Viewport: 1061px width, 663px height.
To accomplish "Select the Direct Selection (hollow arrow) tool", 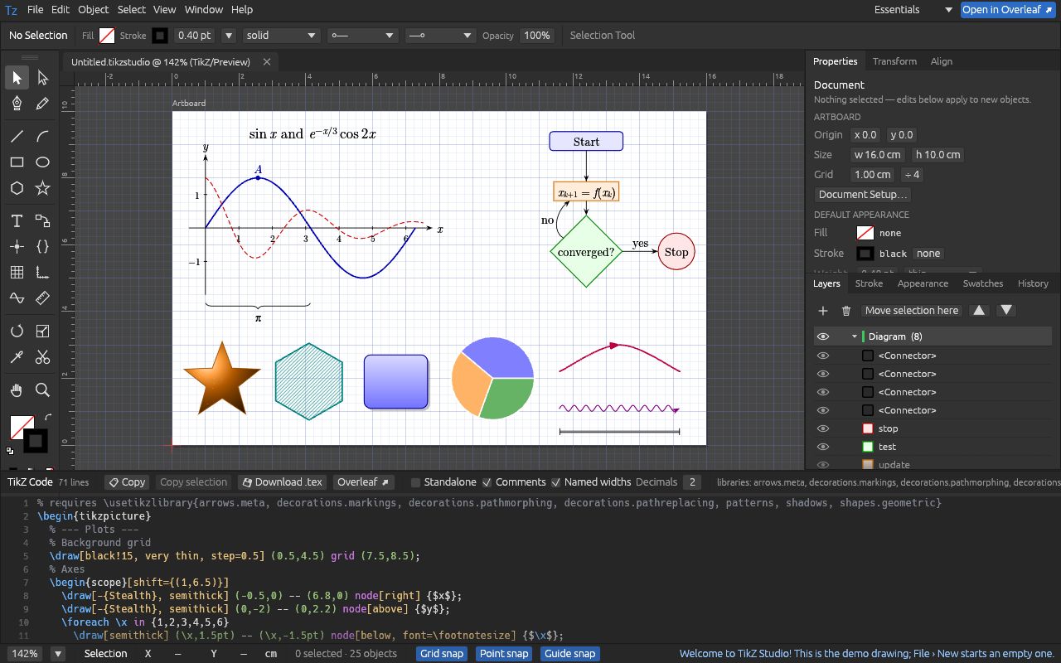I will tap(43, 78).
